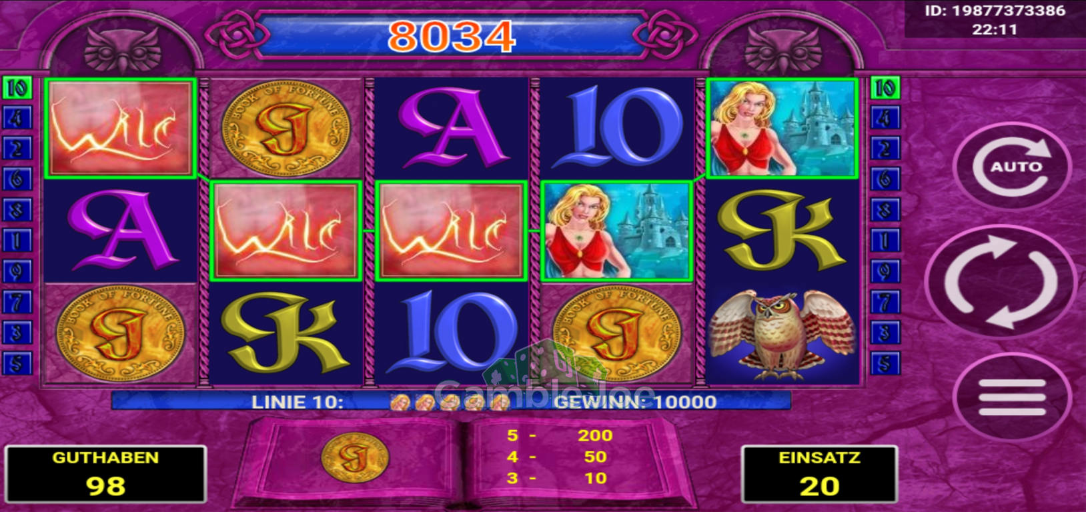Image resolution: width=1086 pixels, height=512 pixels.
Task: Click the blonde woman symbol on reel four
Action: pos(616,231)
